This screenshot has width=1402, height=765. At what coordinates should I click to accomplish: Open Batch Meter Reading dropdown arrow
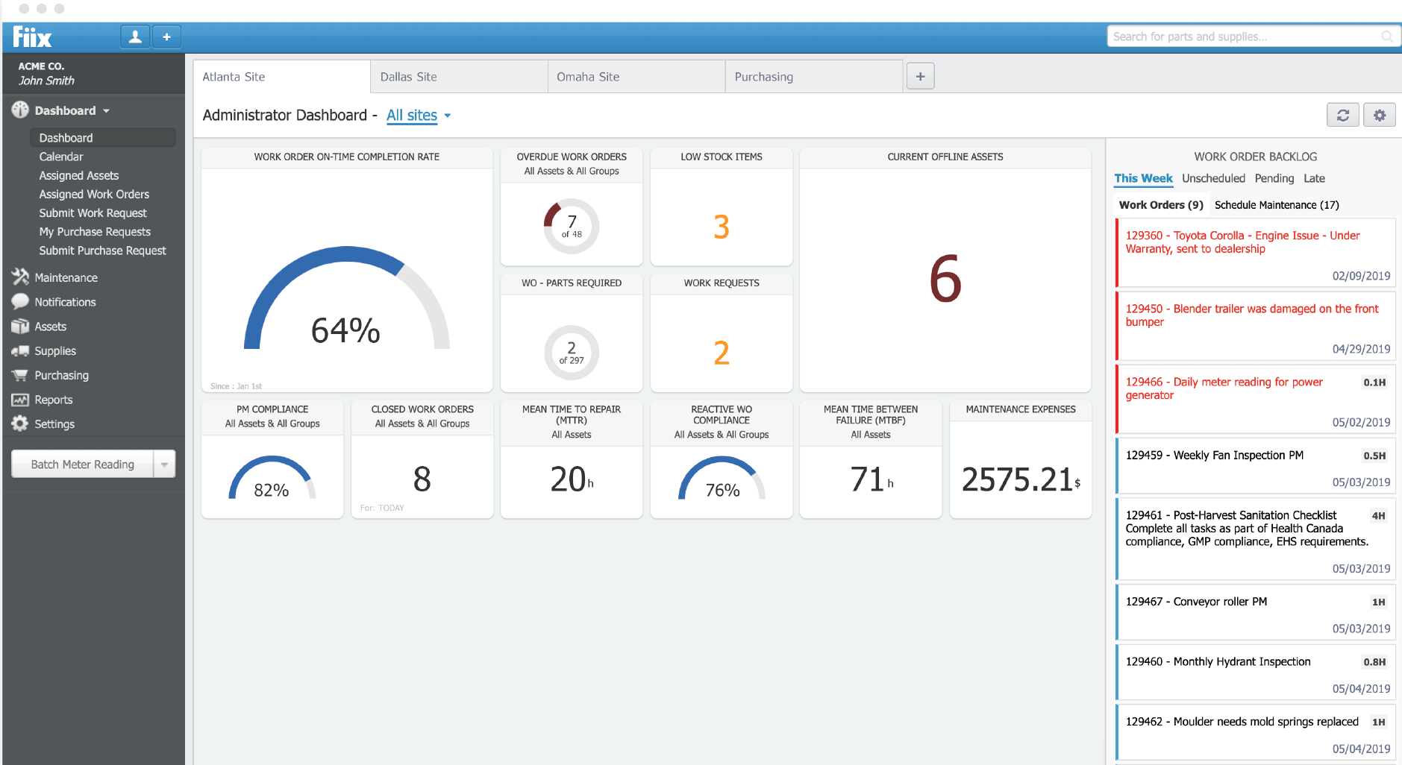pyautogui.click(x=164, y=464)
